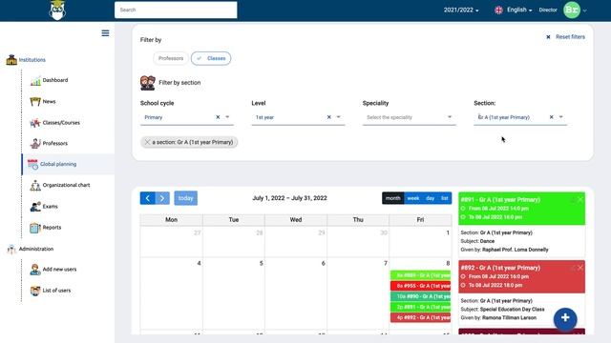This screenshot has height=343, width=611.
Task: Go to previous month with left arrow
Action: pyautogui.click(x=148, y=198)
